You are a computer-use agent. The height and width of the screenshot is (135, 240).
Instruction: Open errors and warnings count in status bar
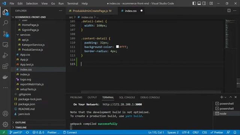[x=38, y=132]
